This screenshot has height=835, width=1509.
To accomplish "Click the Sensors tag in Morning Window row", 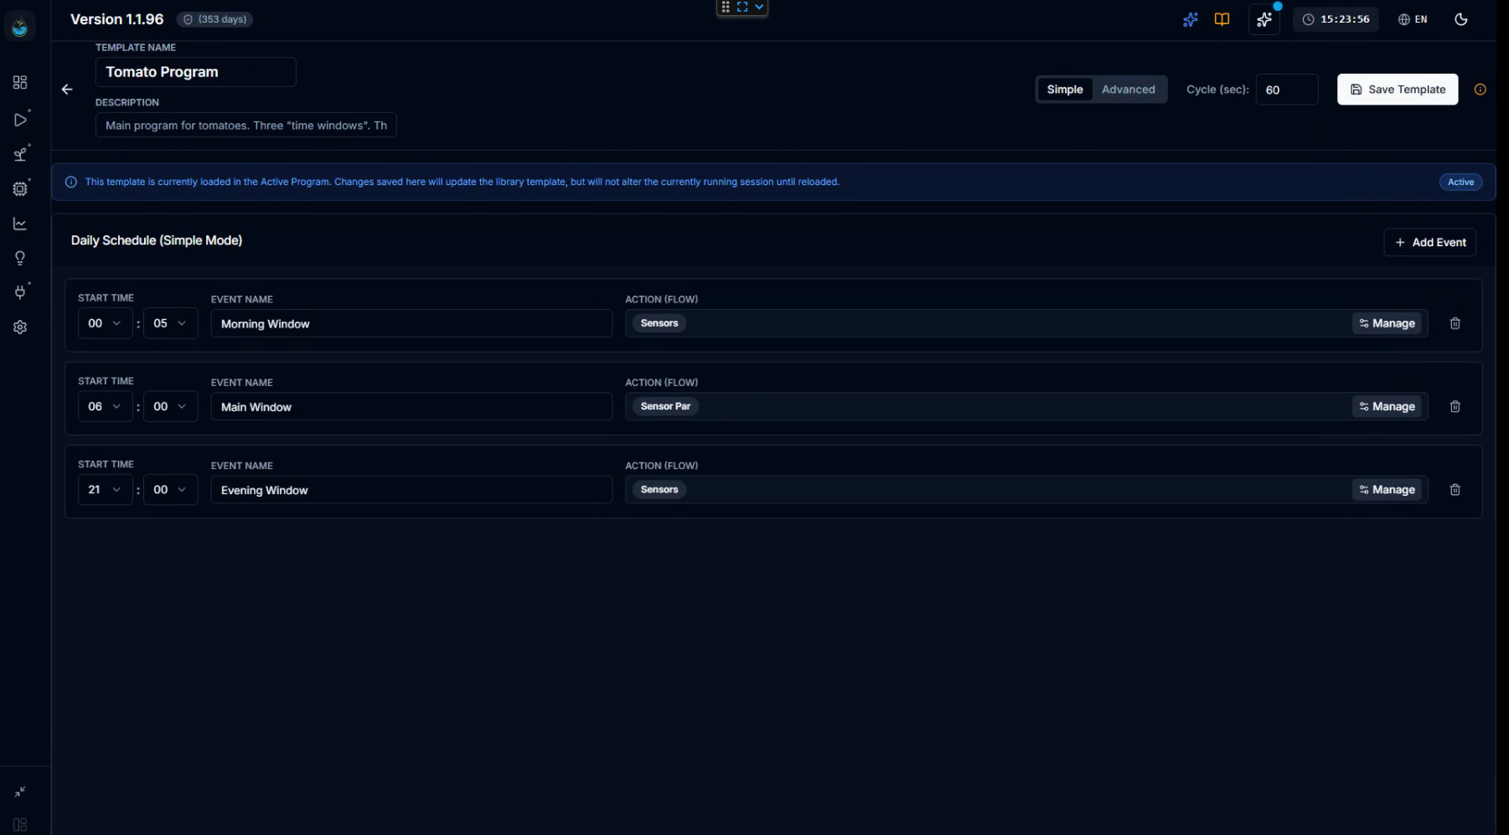I will [659, 323].
